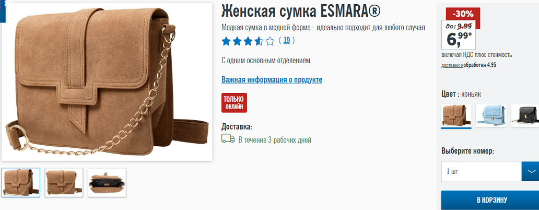Open Важная информация о продукте link
The height and width of the screenshot is (210, 539).
click(272, 80)
